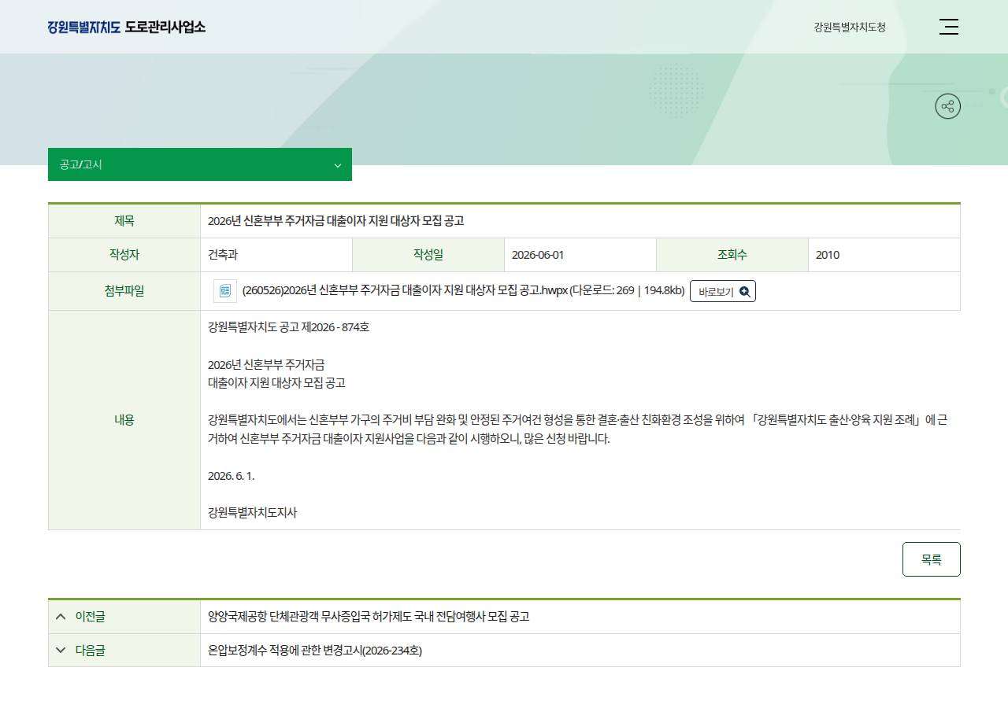Click the view count 2010

tap(828, 255)
